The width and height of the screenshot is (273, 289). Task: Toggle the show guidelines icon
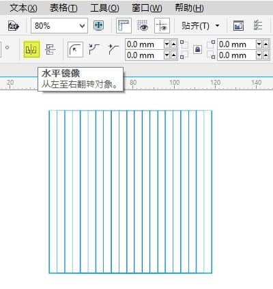(162, 25)
